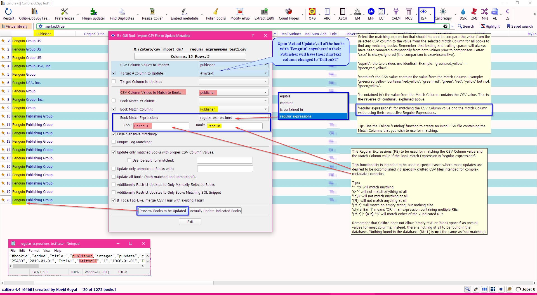The width and height of the screenshot is (537, 295).
Task: Run Find Duplicates tool
Action: pyautogui.click(x=122, y=14)
